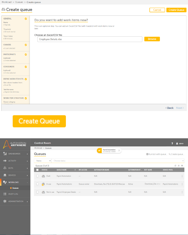Click the Audit Log list icon
The height and width of the screenshot is (235, 188).
coord(5,194)
